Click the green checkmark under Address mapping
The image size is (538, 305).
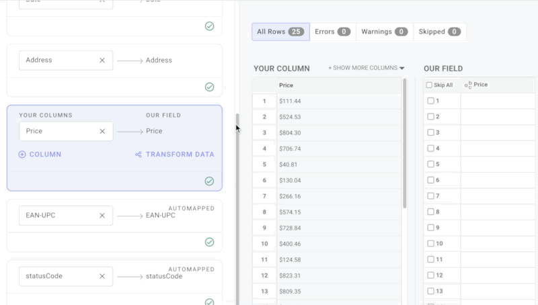[209, 87]
